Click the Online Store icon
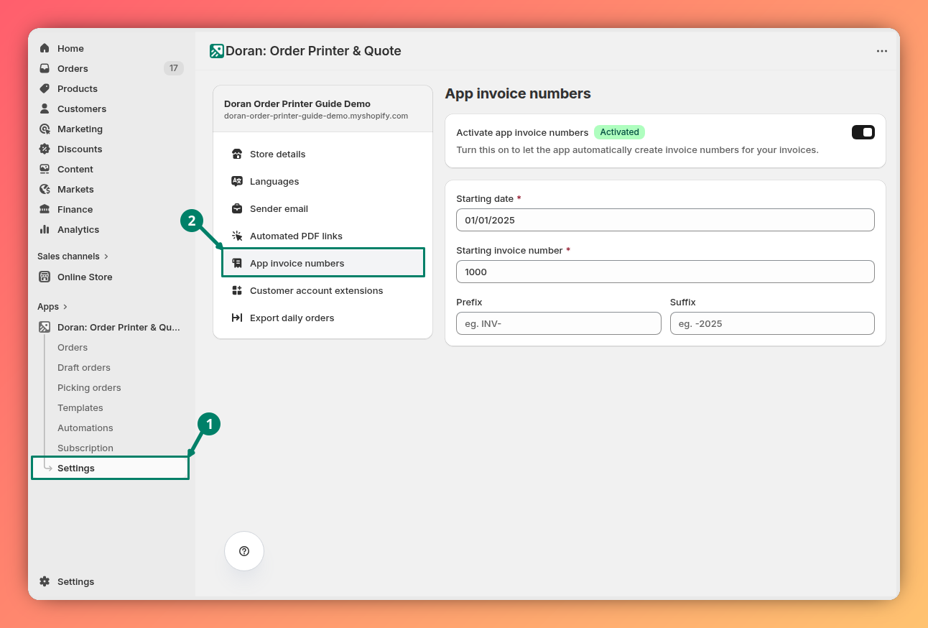The width and height of the screenshot is (928, 628). point(45,277)
